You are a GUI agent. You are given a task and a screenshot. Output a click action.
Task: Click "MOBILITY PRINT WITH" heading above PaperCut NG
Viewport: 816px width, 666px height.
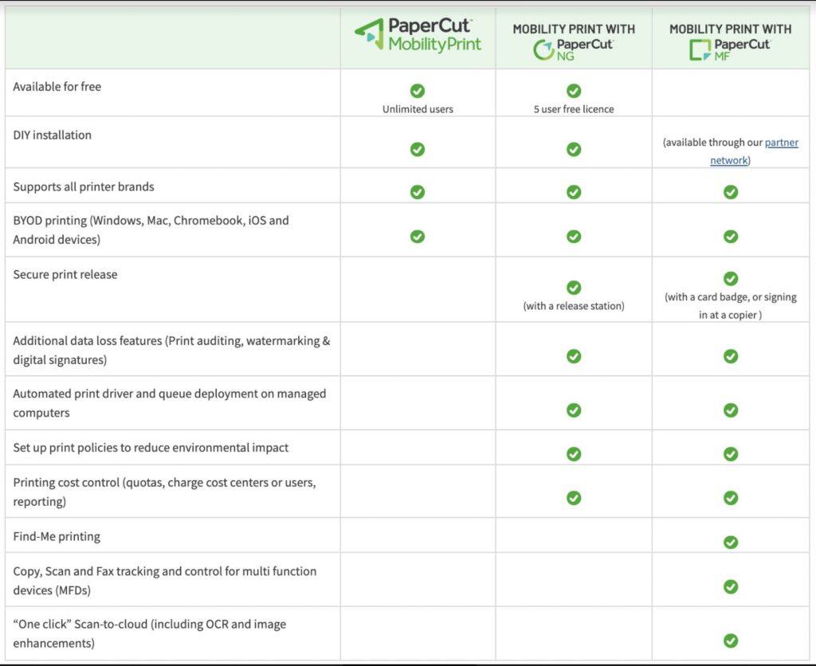pos(574,29)
